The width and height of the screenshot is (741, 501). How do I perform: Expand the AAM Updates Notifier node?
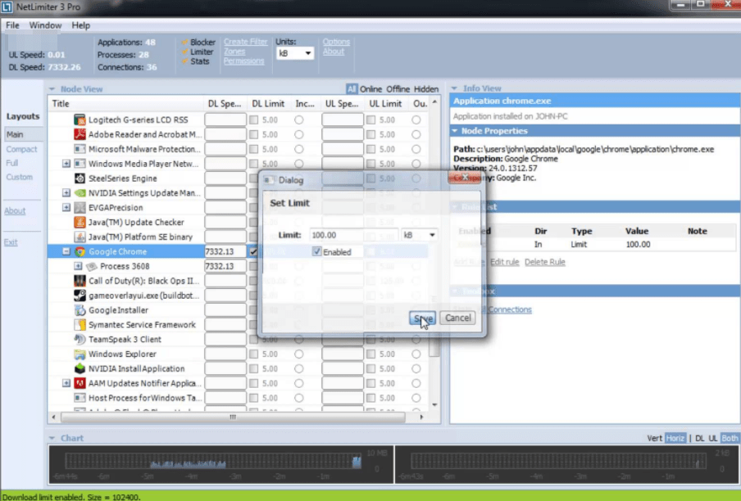pos(66,383)
